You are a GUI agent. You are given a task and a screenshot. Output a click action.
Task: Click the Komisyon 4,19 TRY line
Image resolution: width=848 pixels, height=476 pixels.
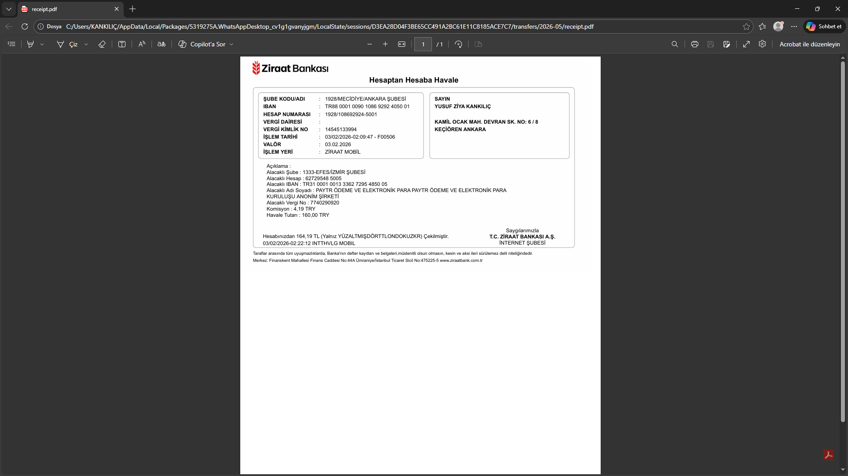tap(291, 209)
